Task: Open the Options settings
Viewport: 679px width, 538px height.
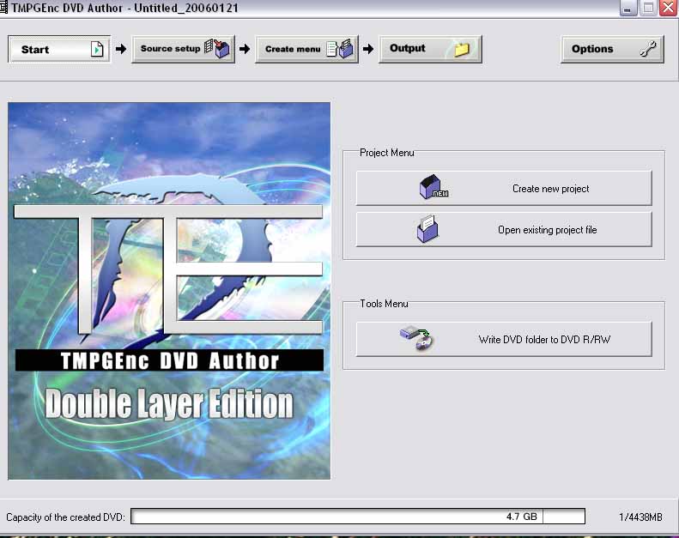Action: (612, 49)
